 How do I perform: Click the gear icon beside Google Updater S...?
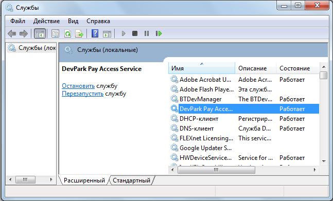[x=174, y=148]
